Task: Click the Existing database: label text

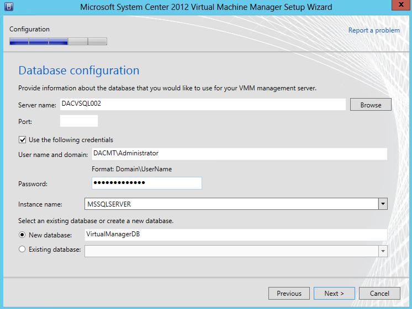Action: tap(55, 250)
